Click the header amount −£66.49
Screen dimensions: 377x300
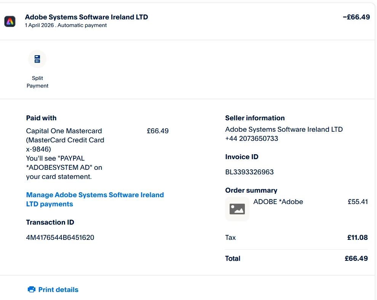pos(356,17)
